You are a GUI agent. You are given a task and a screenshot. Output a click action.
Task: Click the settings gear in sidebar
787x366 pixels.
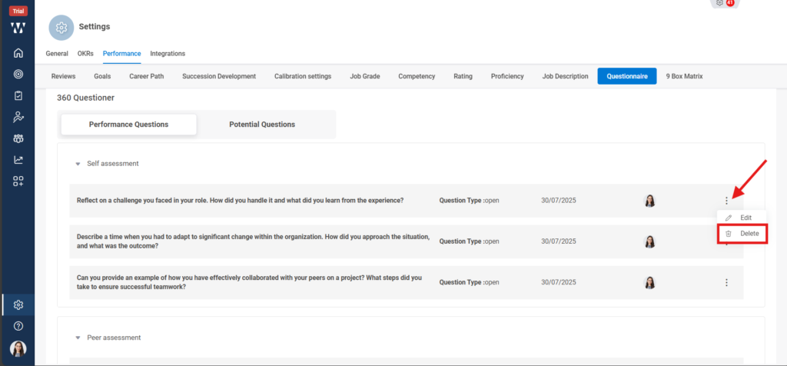tap(18, 304)
